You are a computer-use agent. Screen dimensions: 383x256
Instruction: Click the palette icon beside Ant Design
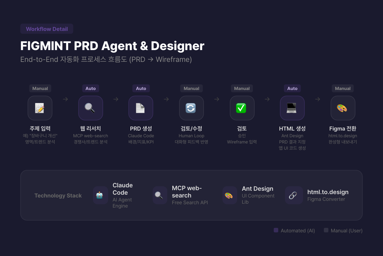(229, 195)
